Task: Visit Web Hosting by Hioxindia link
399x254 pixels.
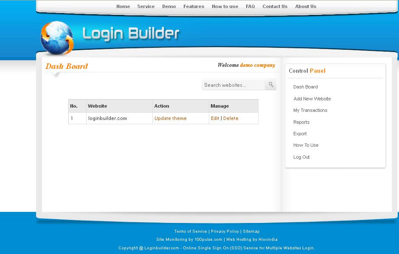Action: coord(252,240)
